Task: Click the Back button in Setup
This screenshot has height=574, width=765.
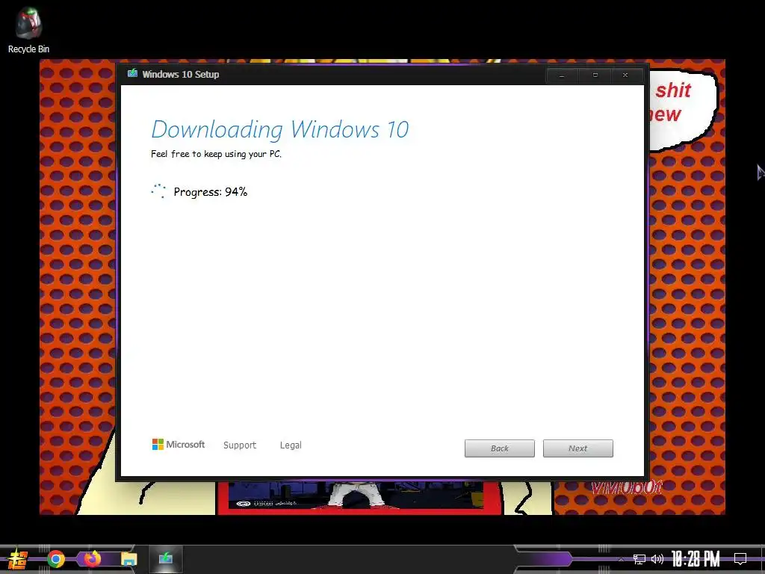Action: (499, 448)
